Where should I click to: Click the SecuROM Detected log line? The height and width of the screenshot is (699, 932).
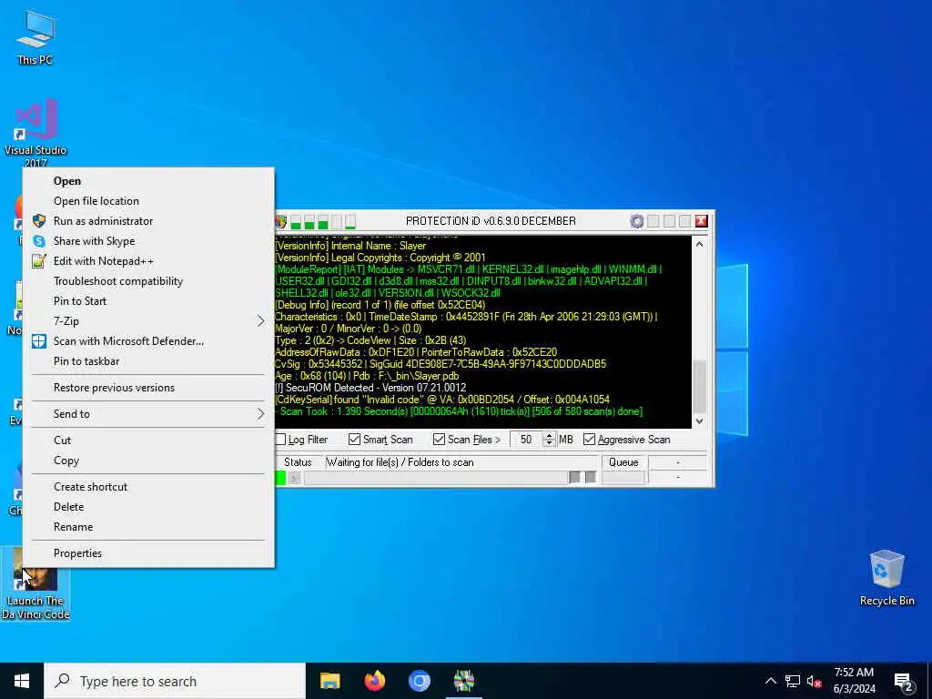(370, 388)
